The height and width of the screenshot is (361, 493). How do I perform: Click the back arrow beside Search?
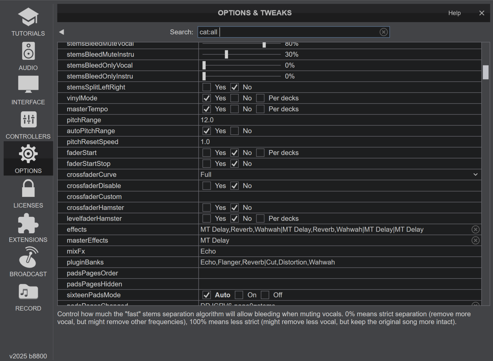tap(62, 32)
